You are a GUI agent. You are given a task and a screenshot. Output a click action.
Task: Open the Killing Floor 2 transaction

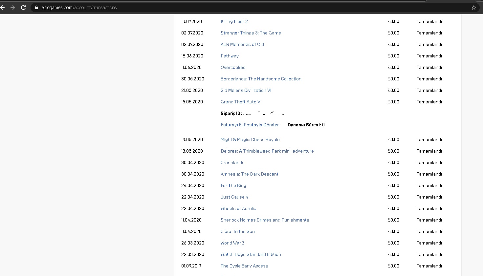[x=234, y=21]
